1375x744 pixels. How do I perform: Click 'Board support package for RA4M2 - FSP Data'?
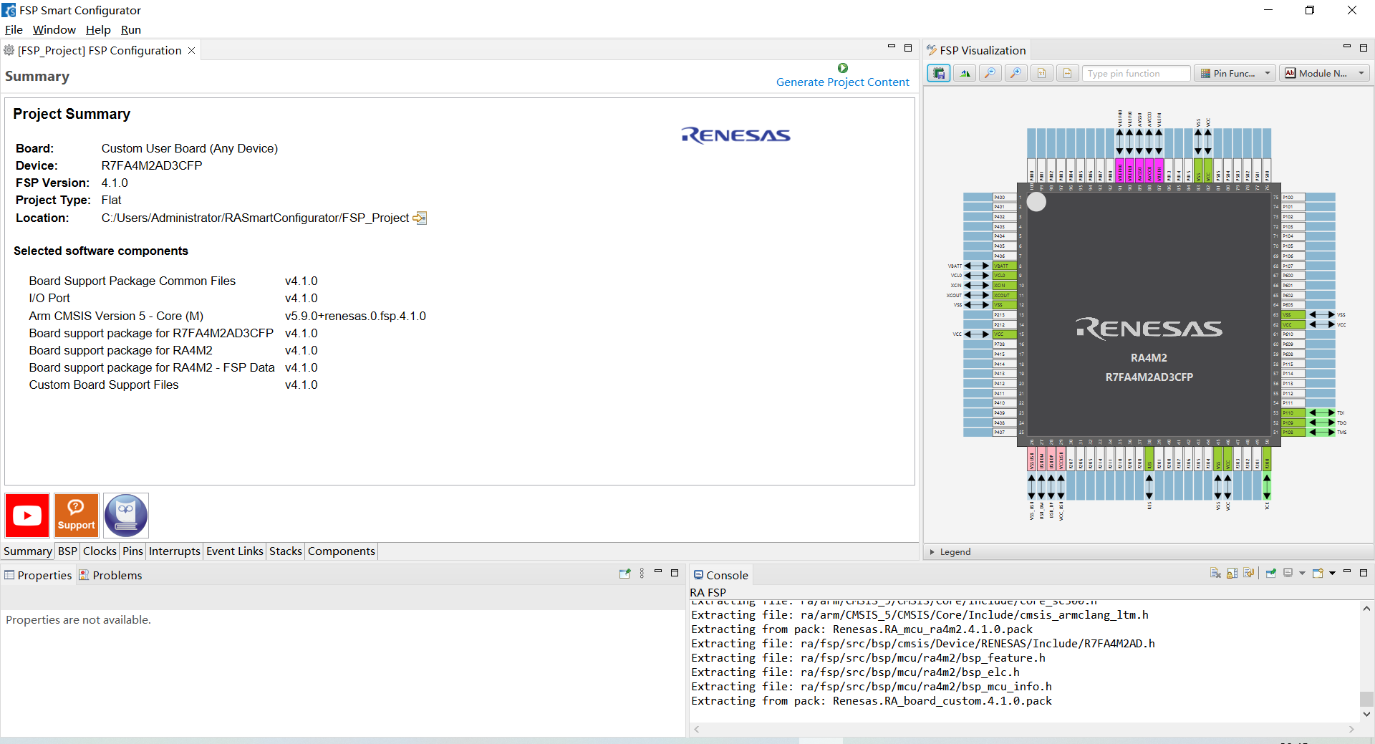coord(152,367)
